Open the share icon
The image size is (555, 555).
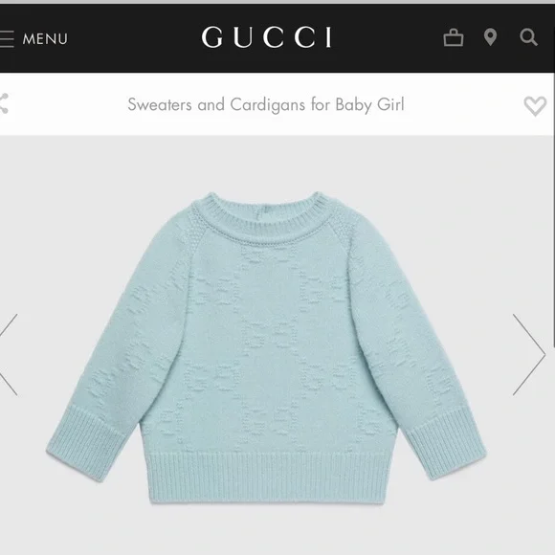coord(4,103)
